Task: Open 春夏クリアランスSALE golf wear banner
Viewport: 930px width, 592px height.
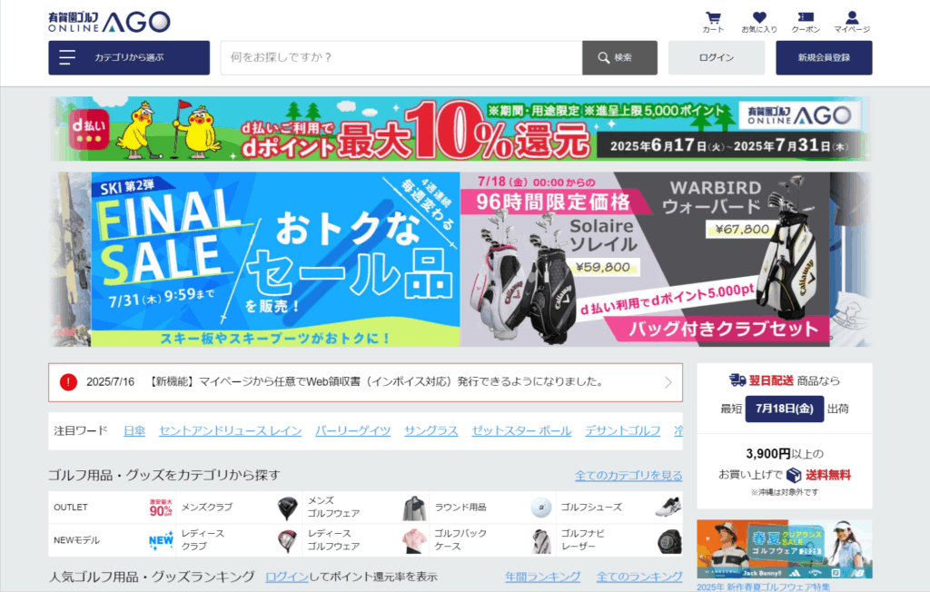Action: point(784,549)
